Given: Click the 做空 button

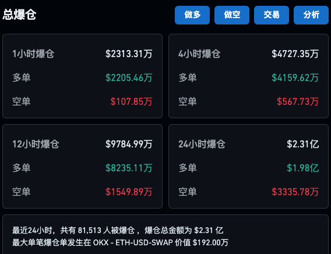Looking at the screenshot, I should (x=232, y=15).
